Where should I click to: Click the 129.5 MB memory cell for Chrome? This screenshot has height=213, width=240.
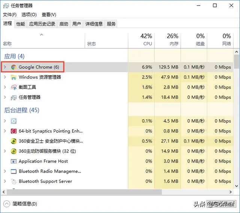(x=168, y=67)
